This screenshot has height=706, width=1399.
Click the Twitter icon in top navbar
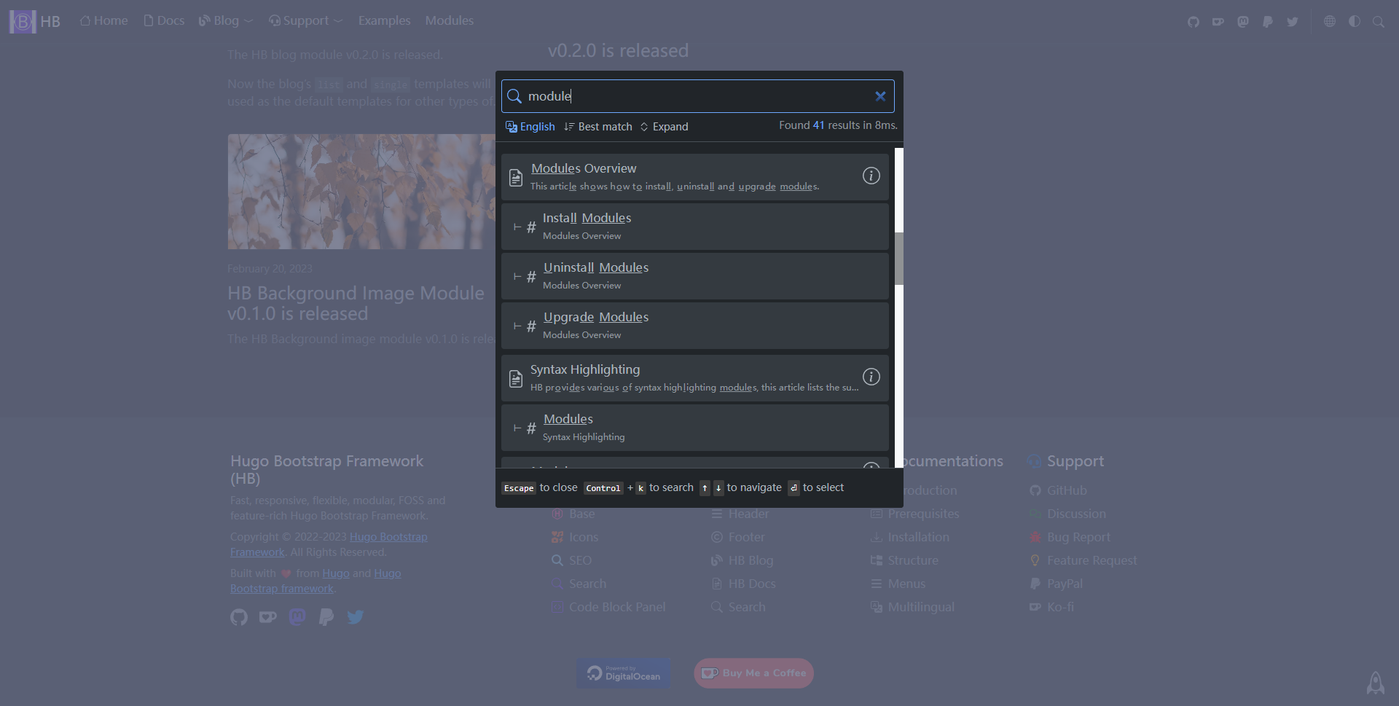point(1292,22)
